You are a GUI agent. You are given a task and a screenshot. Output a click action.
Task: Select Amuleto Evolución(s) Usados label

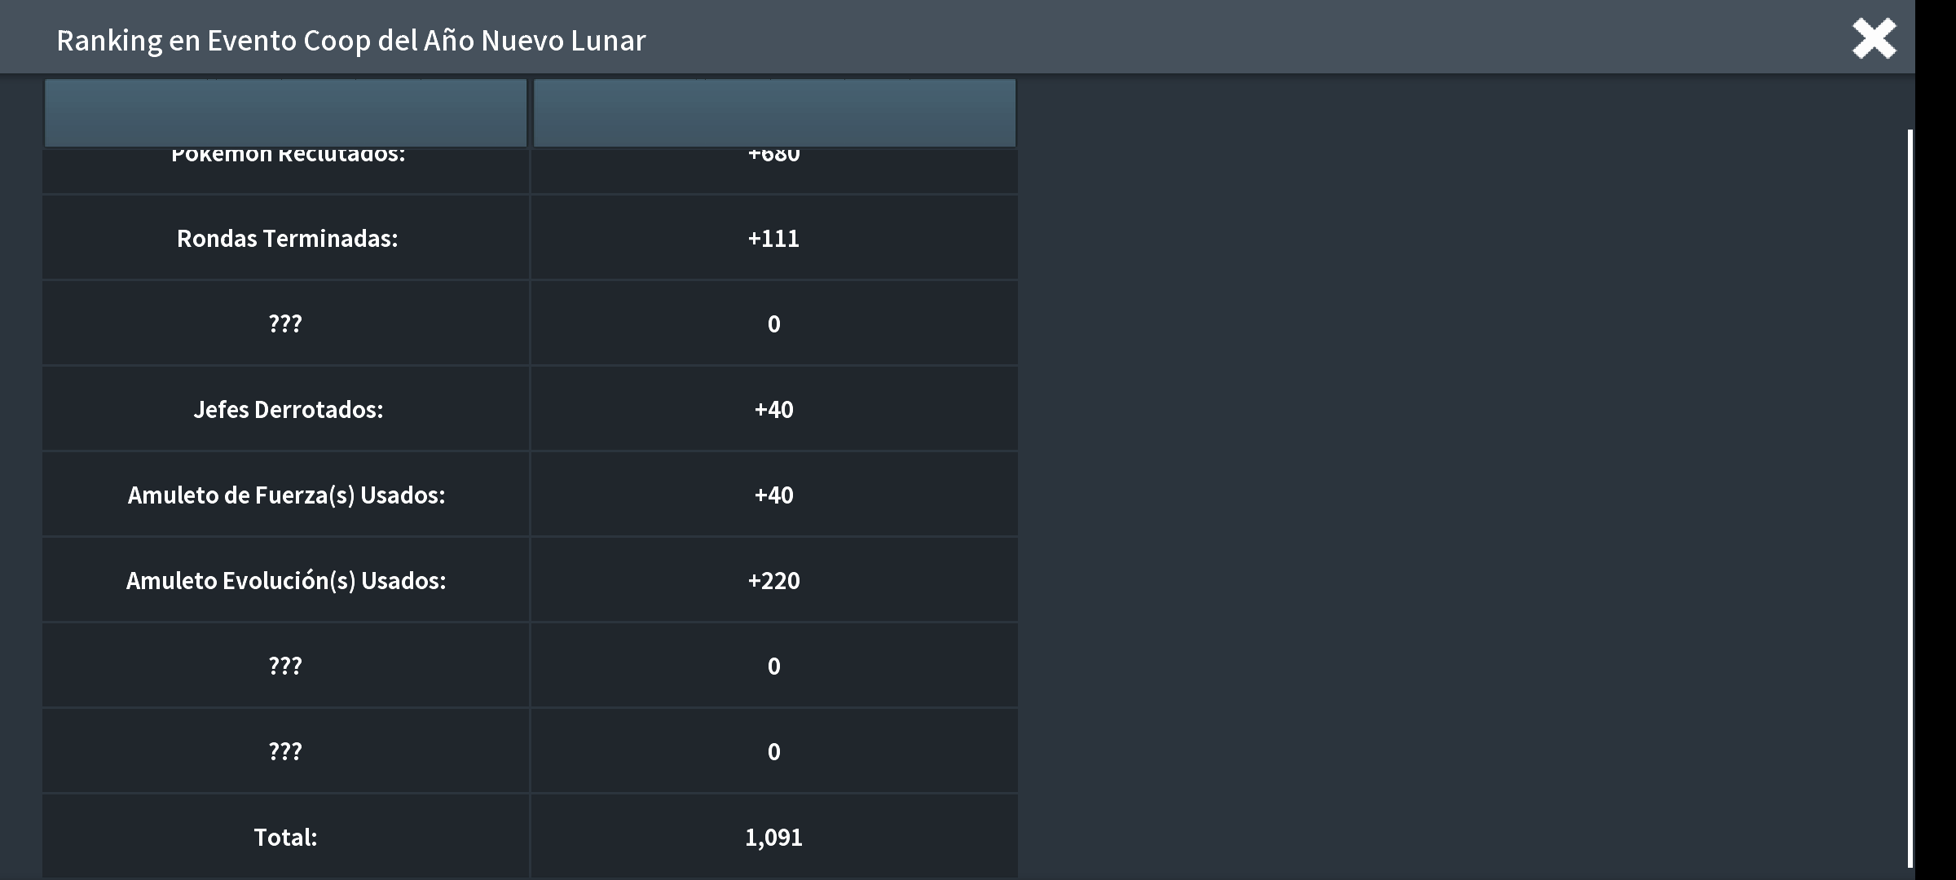tap(286, 580)
